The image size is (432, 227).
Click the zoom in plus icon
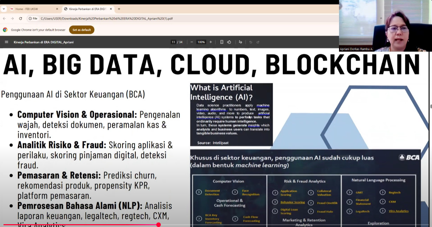point(211,42)
